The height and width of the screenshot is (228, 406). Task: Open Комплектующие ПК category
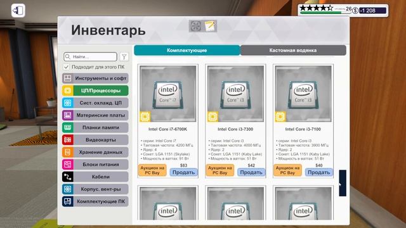click(95, 201)
